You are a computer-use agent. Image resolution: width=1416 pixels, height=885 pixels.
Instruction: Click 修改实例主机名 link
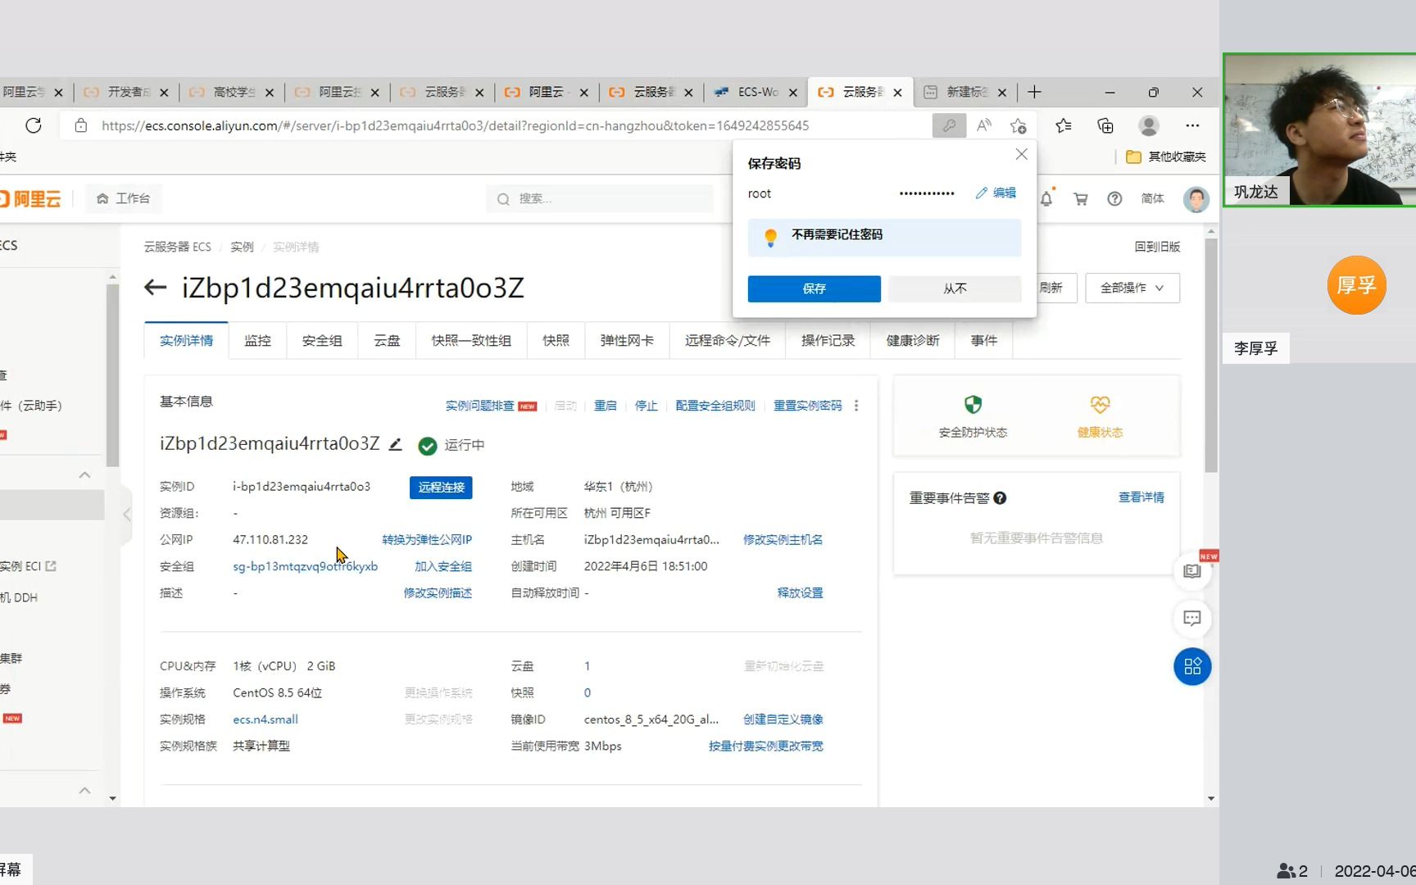click(x=783, y=539)
